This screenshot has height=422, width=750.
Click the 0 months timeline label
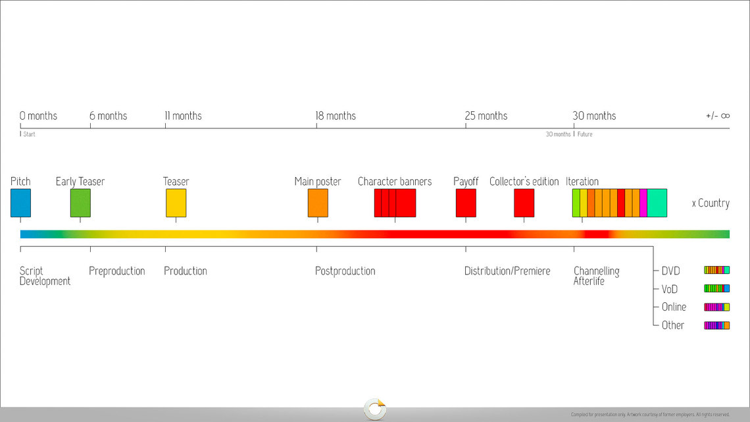38,116
